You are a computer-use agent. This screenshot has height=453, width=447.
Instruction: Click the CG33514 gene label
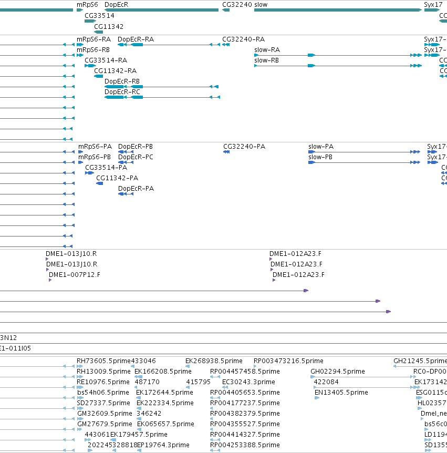[99, 16]
